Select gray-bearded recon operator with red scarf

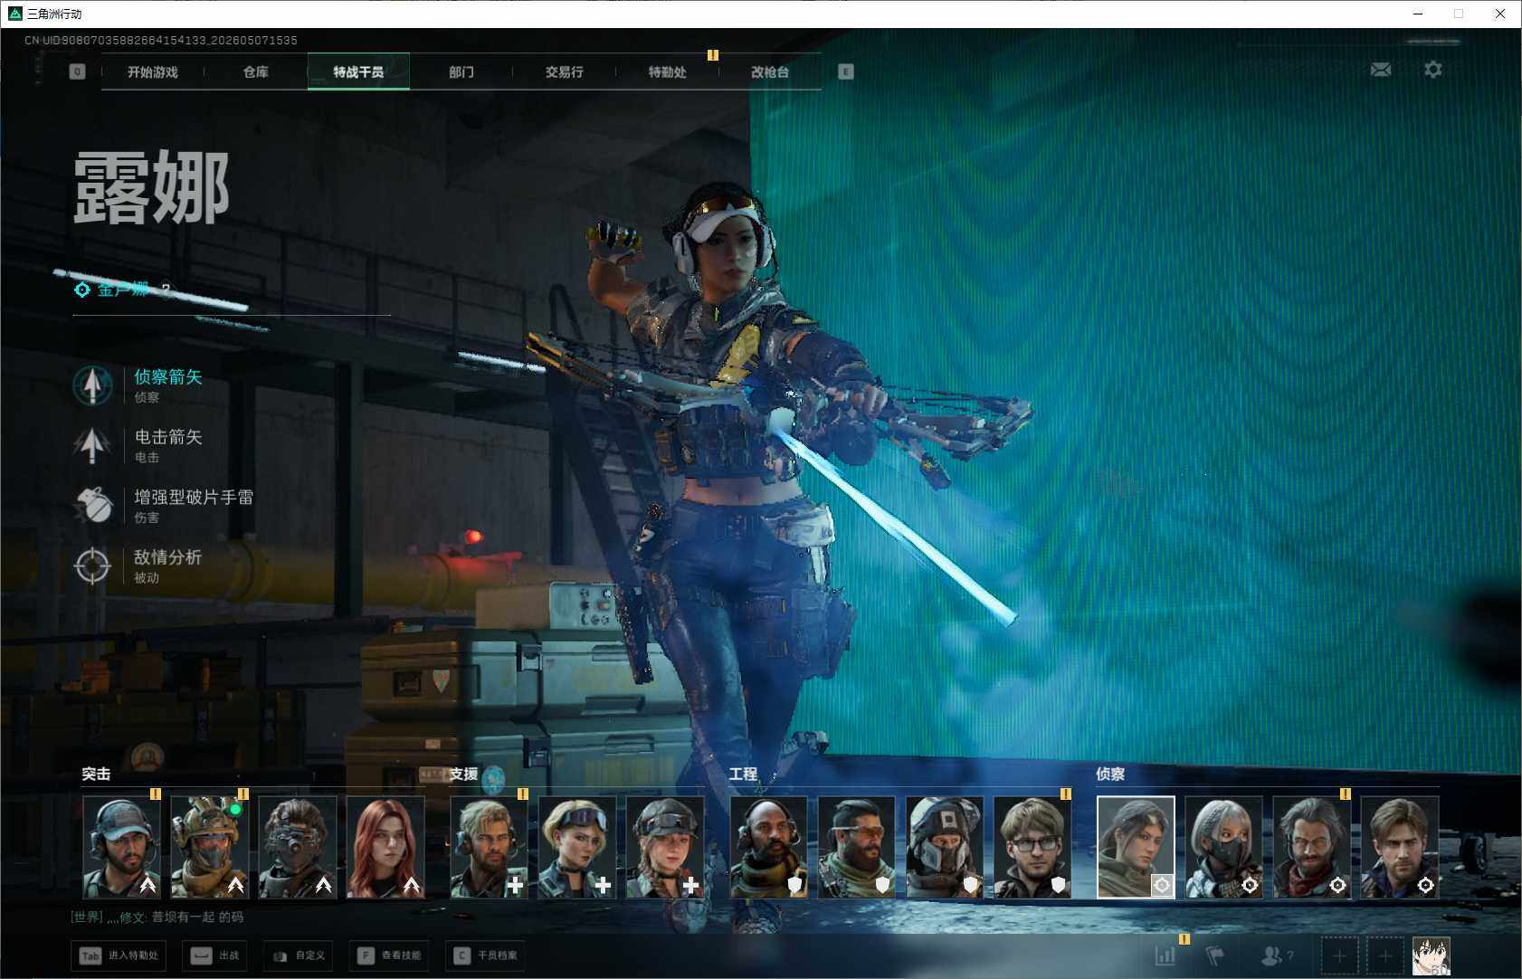point(1312,847)
